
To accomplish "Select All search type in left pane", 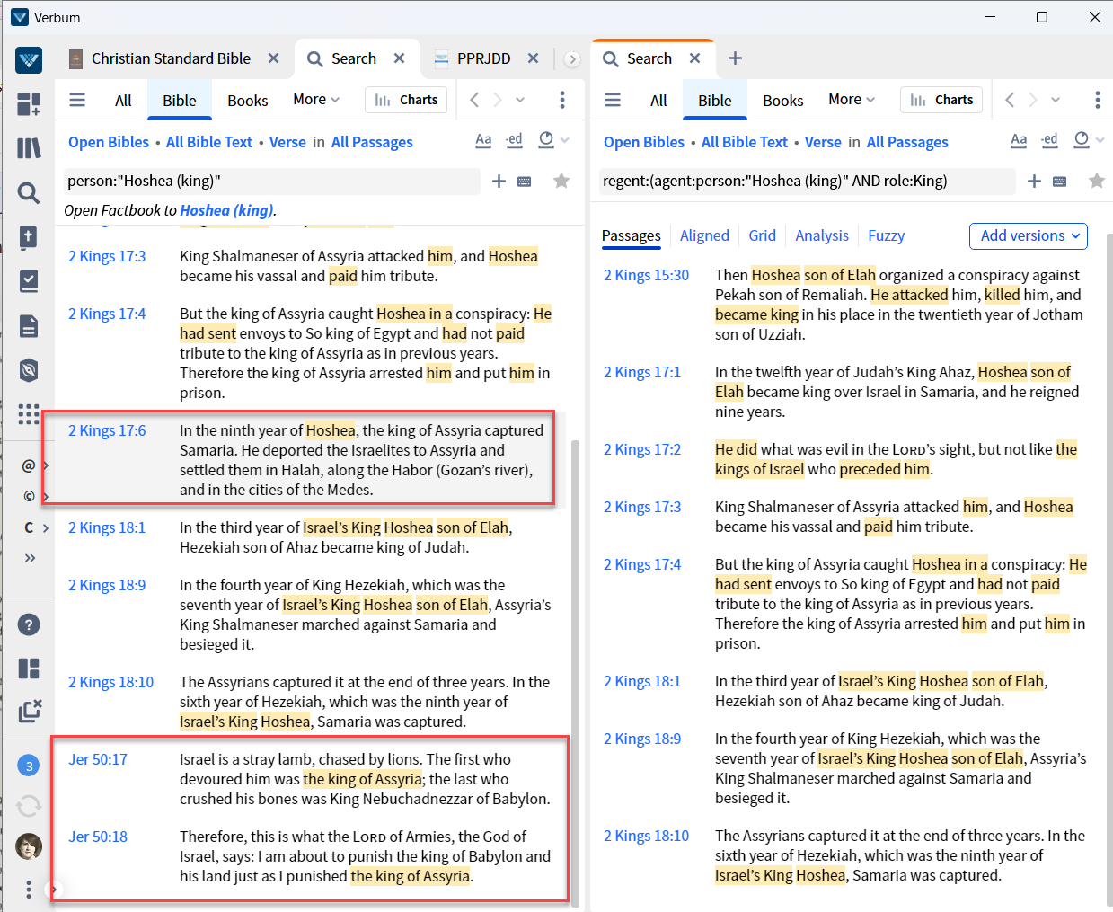I will [x=123, y=101].
